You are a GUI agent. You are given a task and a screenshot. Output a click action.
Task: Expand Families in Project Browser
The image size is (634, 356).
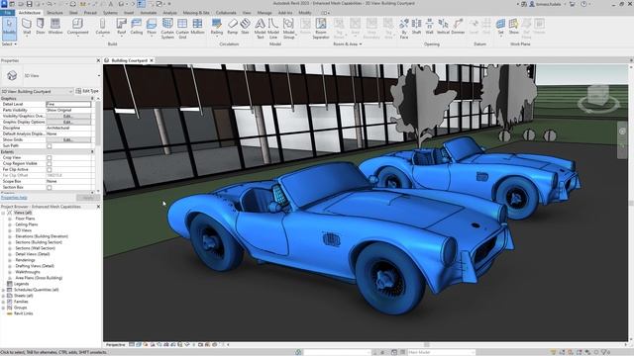coord(3,302)
